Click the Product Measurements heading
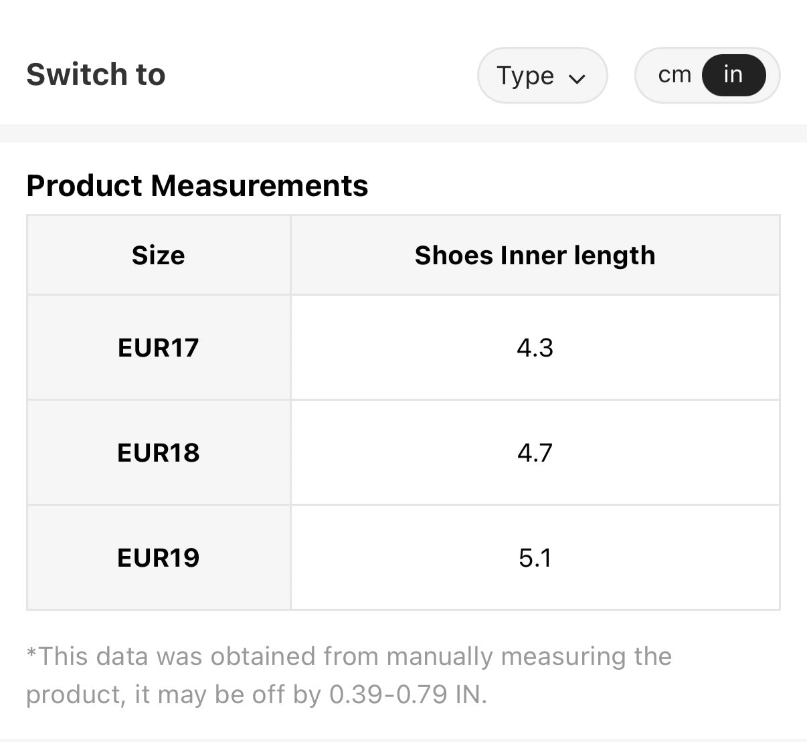This screenshot has height=742, width=807. pos(197,186)
